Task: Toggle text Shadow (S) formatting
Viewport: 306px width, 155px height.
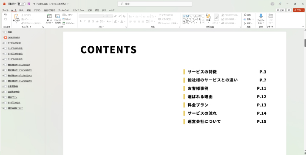Action: pos(93,22)
